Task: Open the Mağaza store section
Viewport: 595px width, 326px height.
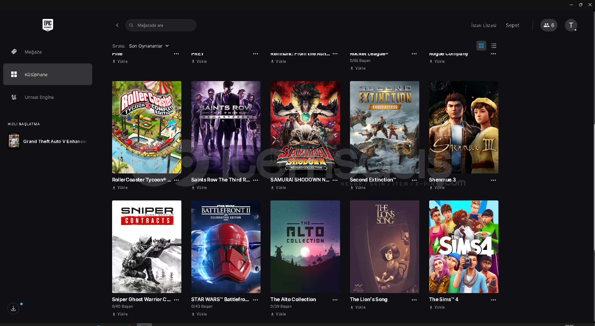Action: (x=48, y=52)
